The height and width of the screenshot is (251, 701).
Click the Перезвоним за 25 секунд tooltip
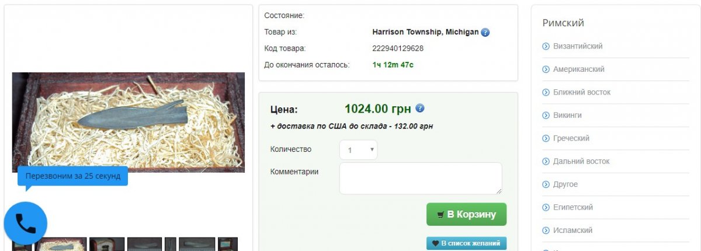click(73, 176)
